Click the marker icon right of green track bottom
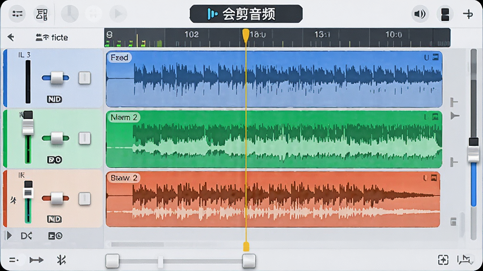 (x=454, y=162)
